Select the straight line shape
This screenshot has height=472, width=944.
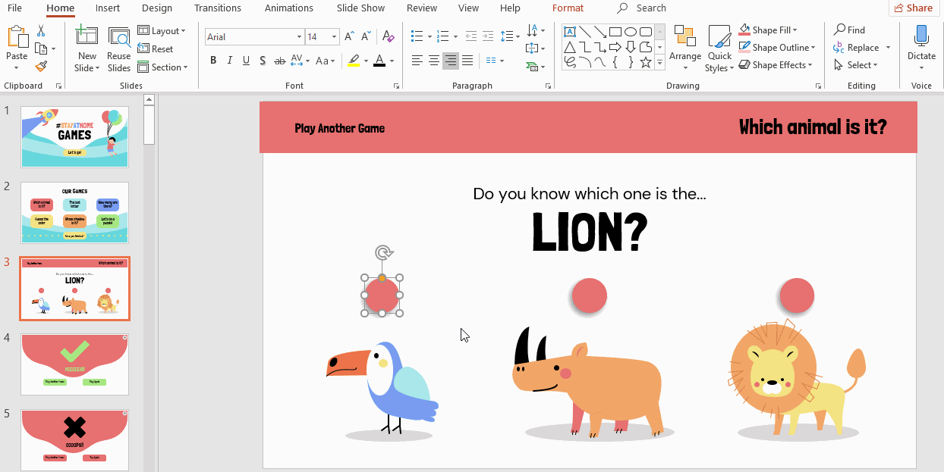pos(584,32)
